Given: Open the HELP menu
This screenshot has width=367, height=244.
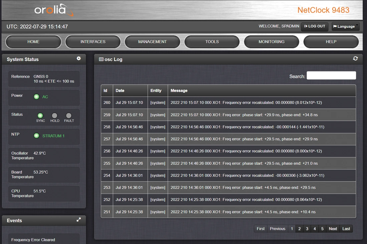Looking at the screenshot, I should (331, 42).
